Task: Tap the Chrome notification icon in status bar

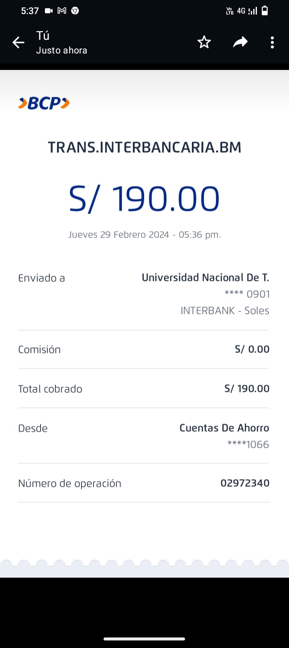Action: click(75, 11)
